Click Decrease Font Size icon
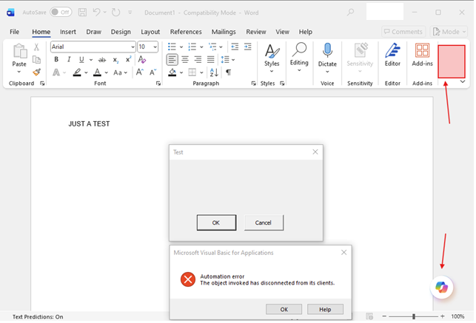 (152, 72)
